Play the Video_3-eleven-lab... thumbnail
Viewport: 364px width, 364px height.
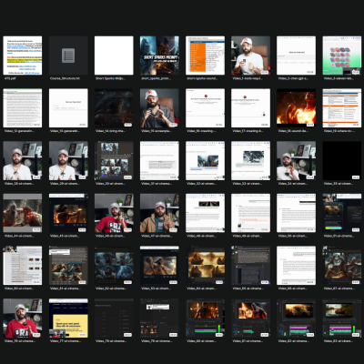tap(342, 56)
